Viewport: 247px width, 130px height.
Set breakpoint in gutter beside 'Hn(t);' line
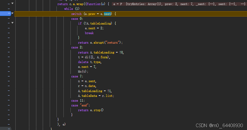(x=9, y=72)
